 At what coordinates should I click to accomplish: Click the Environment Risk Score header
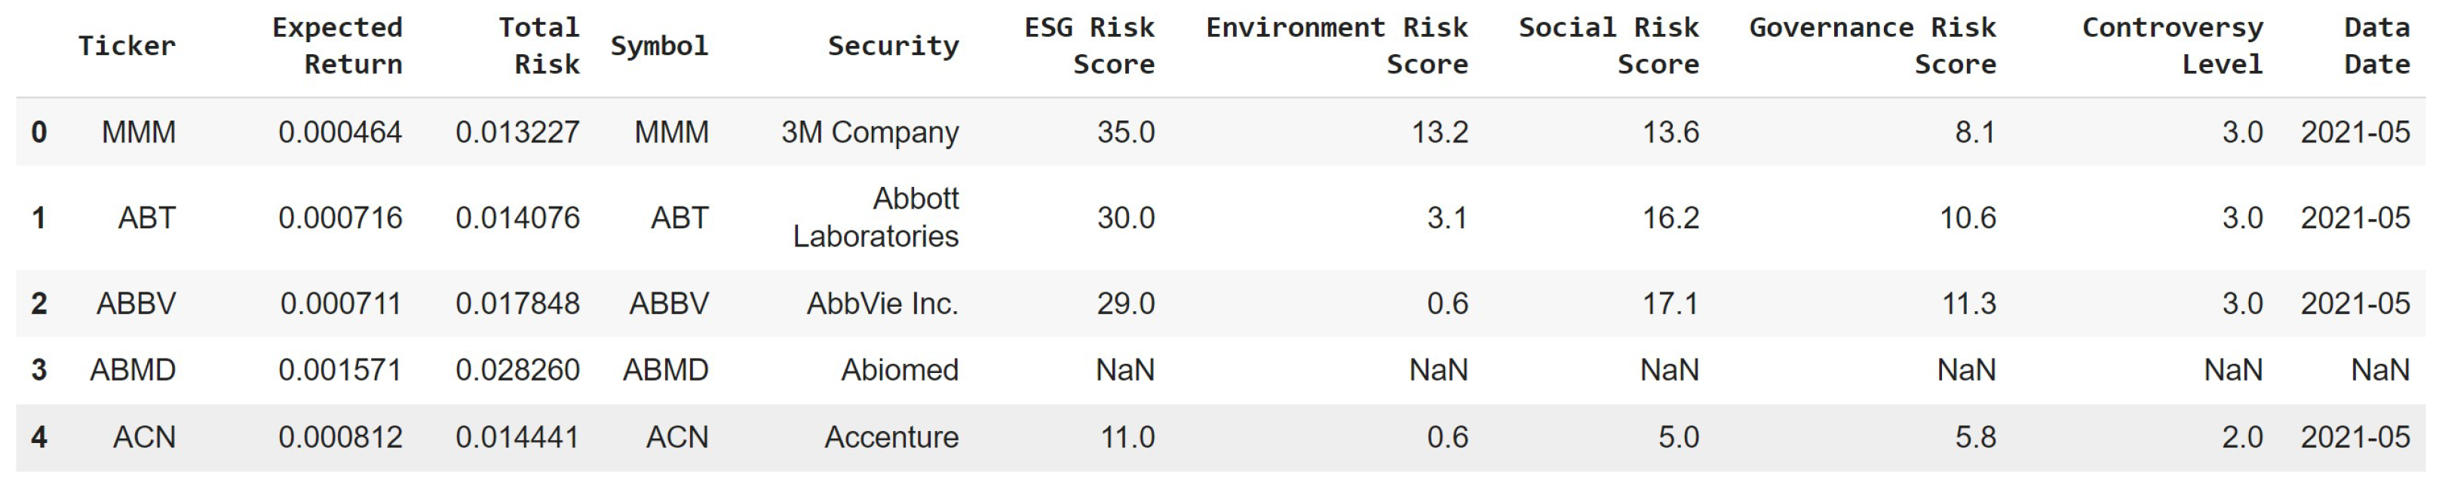tap(1336, 45)
